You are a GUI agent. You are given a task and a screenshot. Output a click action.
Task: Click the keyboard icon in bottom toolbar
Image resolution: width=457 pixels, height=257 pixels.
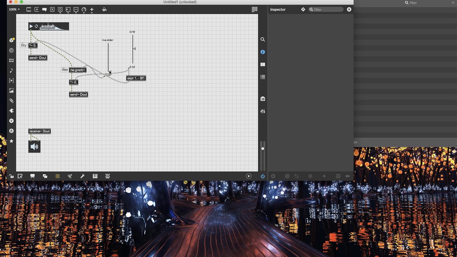coord(107,176)
